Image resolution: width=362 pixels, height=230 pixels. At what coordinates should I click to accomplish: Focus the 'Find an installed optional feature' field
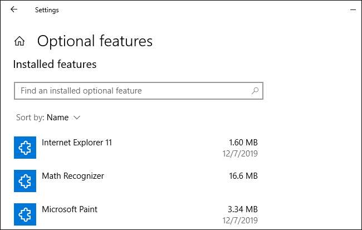tap(134, 90)
